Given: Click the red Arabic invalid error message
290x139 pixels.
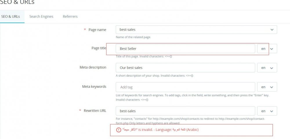Looking at the screenshot, I should [x=160, y=130].
